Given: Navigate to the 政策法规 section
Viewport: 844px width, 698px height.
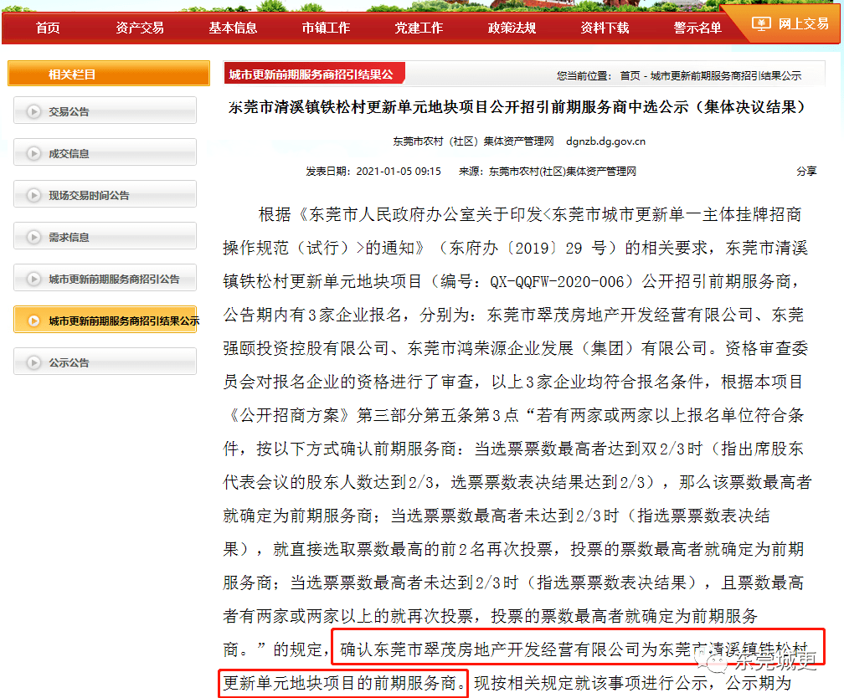Looking at the screenshot, I should [x=512, y=28].
